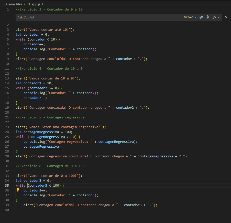Open the app.js breadcrumb

36,4
